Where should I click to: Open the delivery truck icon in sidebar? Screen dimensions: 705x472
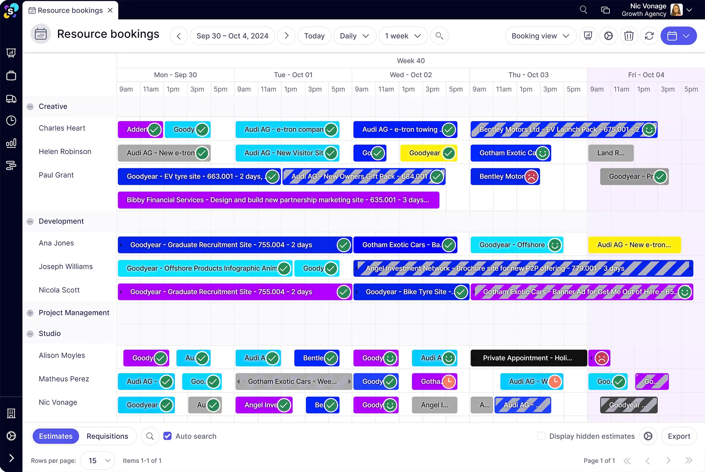tap(11, 99)
